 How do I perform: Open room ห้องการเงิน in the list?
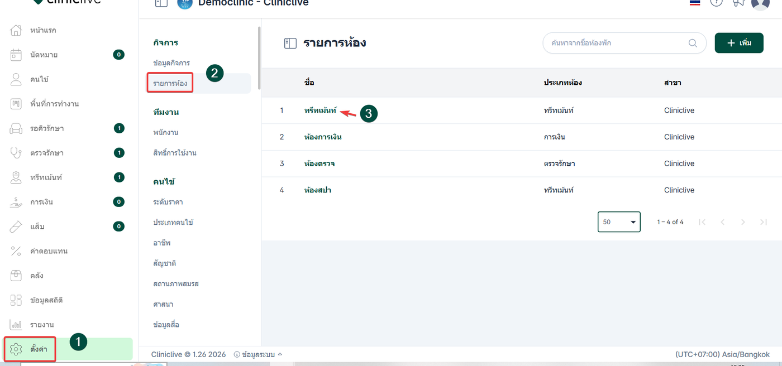pos(323,137)
